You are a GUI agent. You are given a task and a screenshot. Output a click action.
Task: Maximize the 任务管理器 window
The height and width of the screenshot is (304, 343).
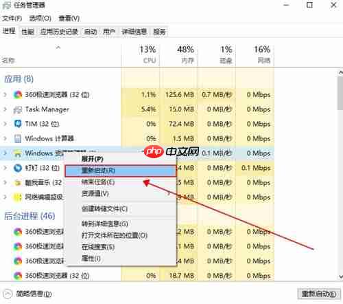pyautogui.click(x=309, y=5)
